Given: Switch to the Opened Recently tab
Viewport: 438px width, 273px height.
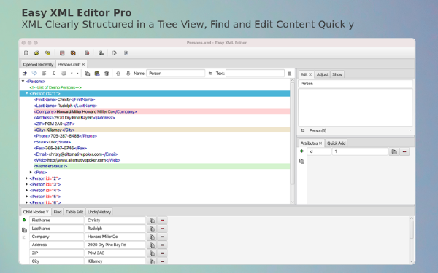Looking at the screenshot, I should click(x=38, y=64).
